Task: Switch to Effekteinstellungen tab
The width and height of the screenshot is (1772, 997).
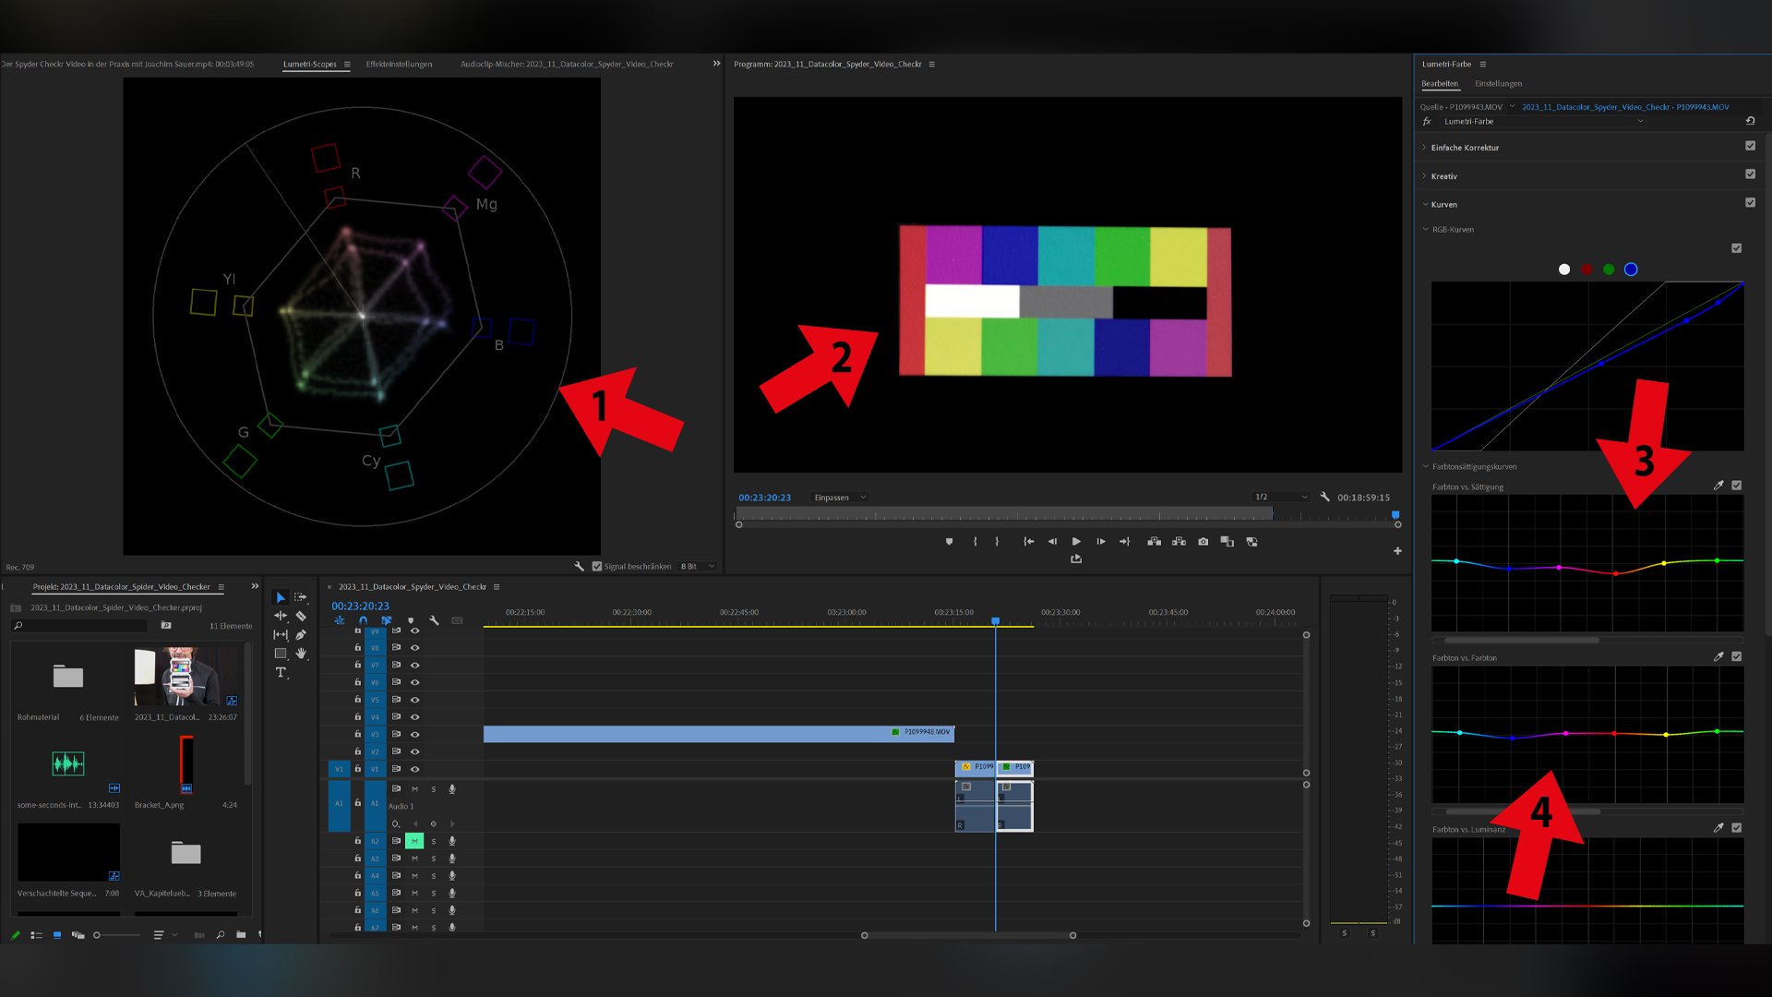Action: click(399, 65)
